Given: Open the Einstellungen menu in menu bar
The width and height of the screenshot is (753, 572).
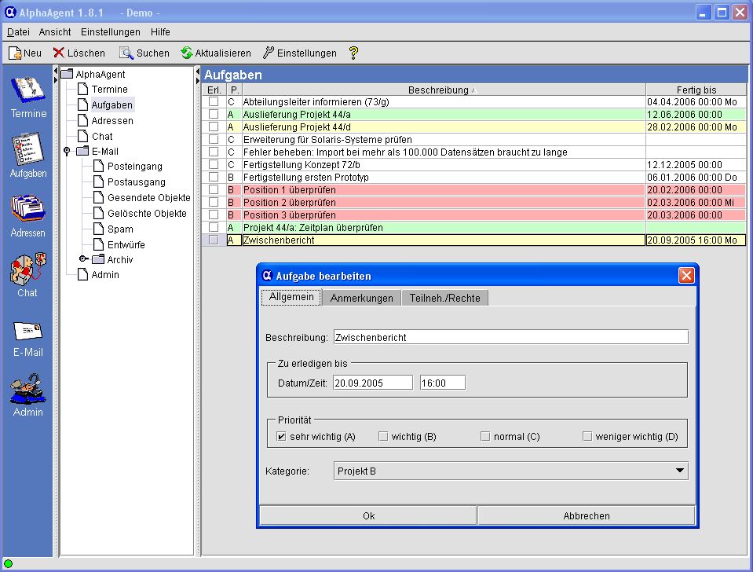Looking at the screenshot, I should 110,32.
